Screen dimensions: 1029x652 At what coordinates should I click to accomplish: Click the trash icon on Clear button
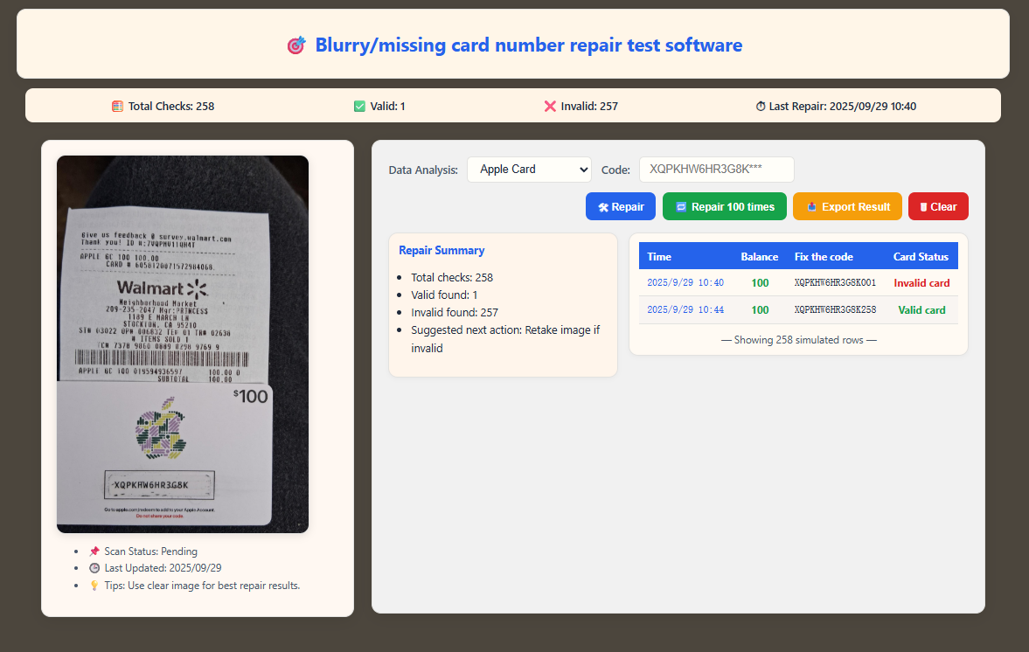(923, 207)
